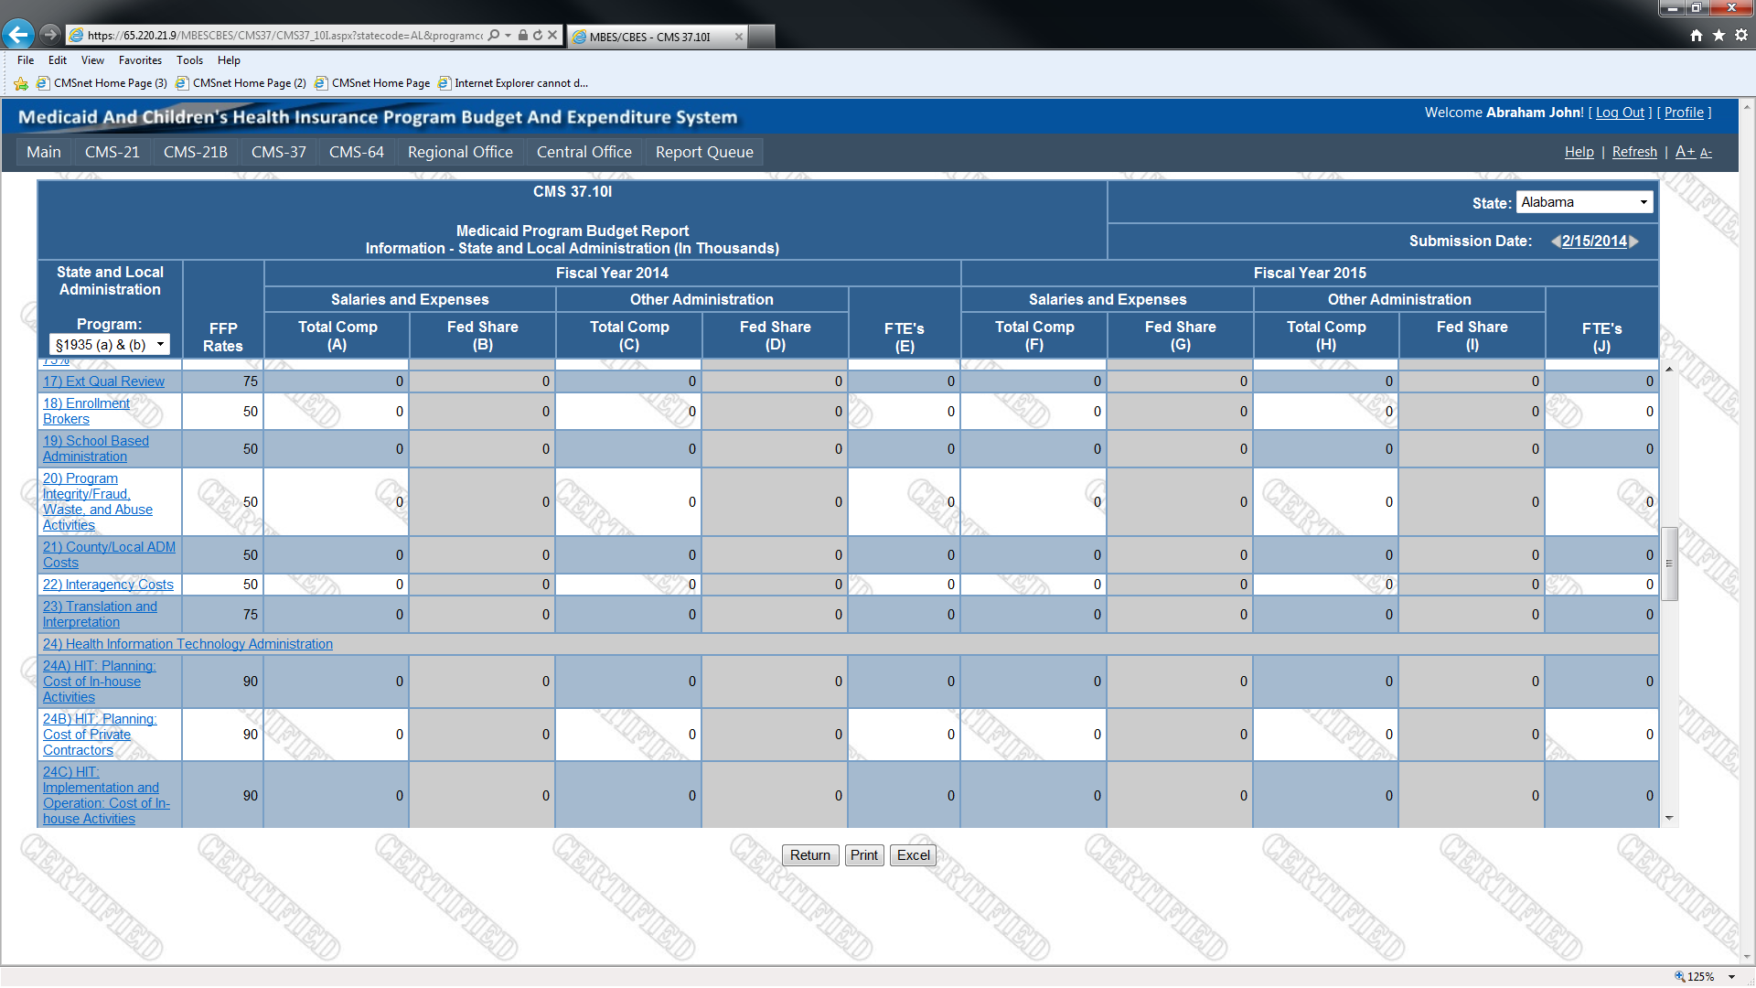Click the add-to-favorites bar star icon

tap(21, 83)
